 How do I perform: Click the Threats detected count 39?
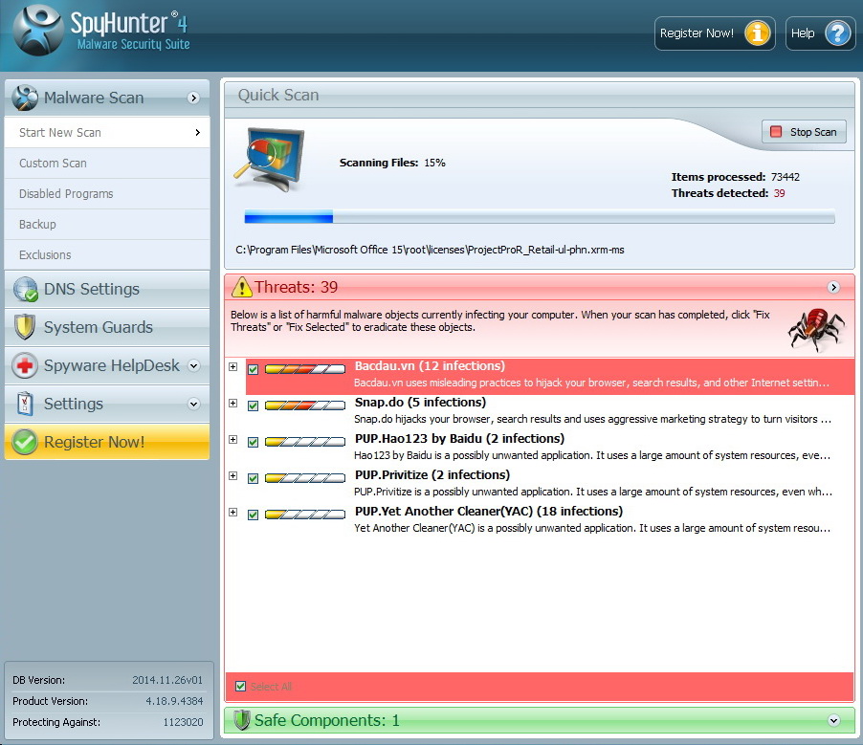click(x=780, y=193)
